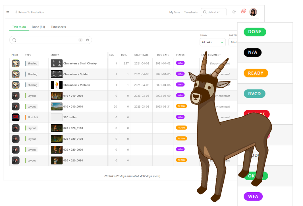Open the hamburger menu icon
The height and width of the screenshot is (206, 303).
(x=8, y=13)
